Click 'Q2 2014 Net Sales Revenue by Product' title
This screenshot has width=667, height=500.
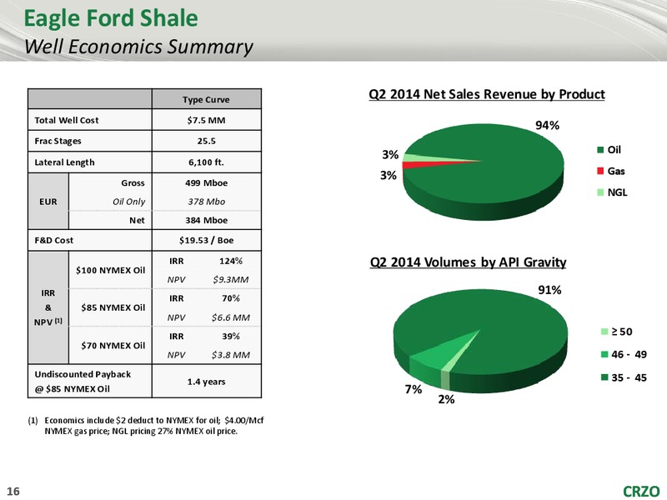pos(487,94)
